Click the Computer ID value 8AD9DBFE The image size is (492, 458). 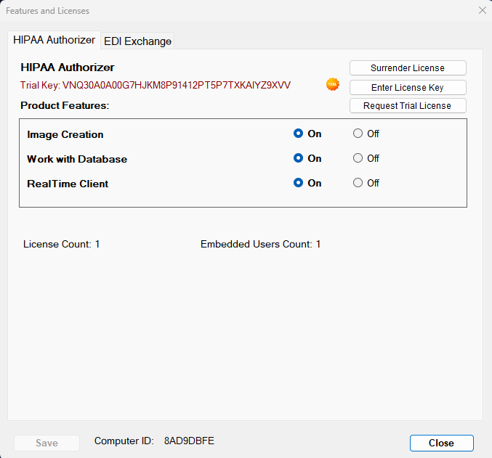[189, 441]
